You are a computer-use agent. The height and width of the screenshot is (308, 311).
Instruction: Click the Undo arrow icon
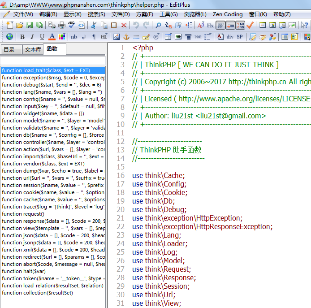136,25
